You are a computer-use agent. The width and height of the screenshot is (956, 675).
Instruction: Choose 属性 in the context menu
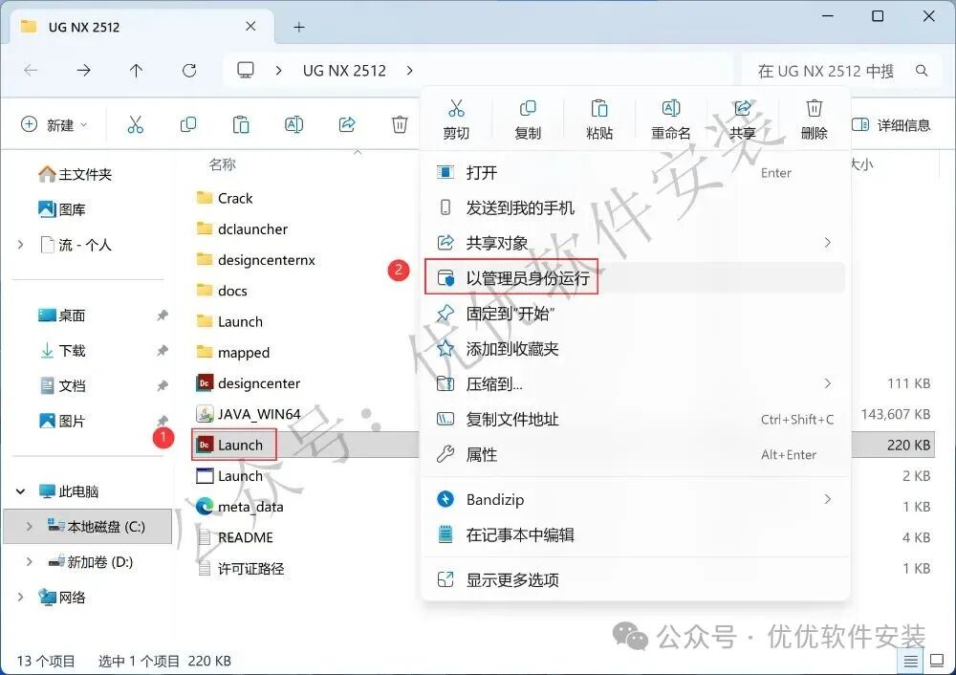[635, 454]
